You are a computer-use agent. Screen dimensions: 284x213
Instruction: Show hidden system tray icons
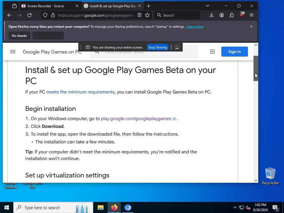(x=235, y=207)
